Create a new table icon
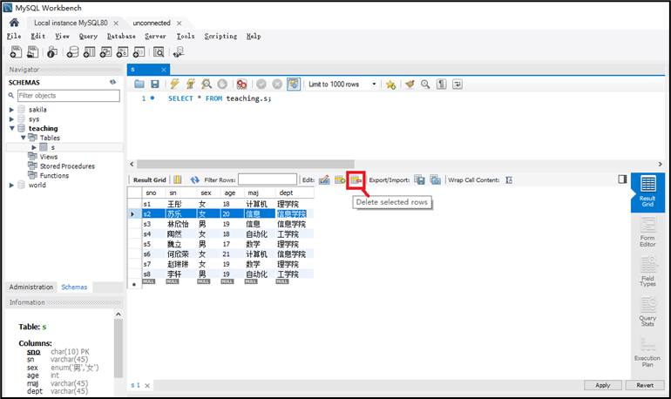Screen dimensions: 671x399 coord(89,52)
